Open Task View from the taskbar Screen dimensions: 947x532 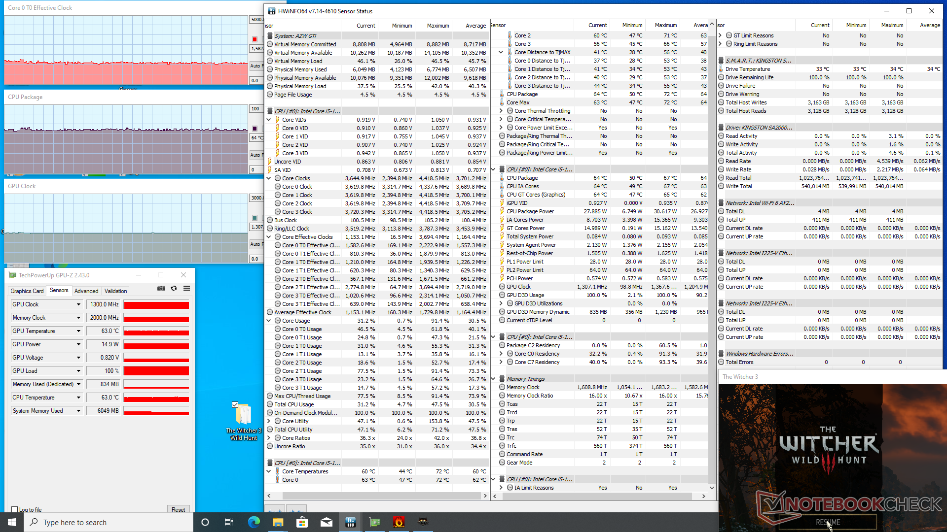228,522
